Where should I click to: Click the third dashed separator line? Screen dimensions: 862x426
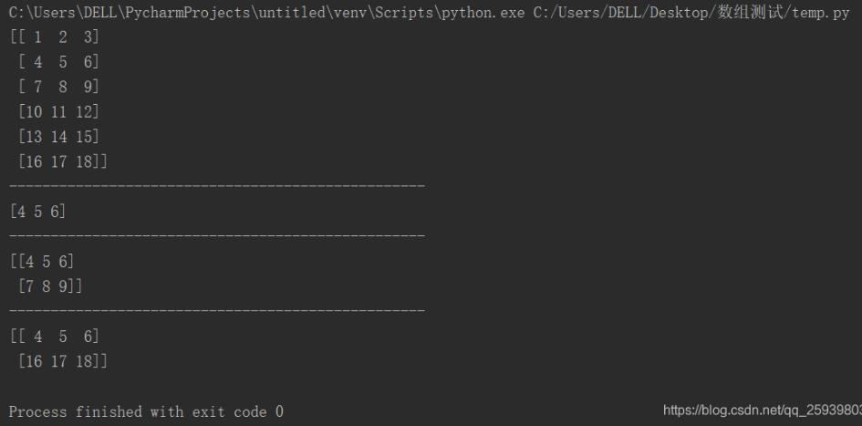coord(216,311)
